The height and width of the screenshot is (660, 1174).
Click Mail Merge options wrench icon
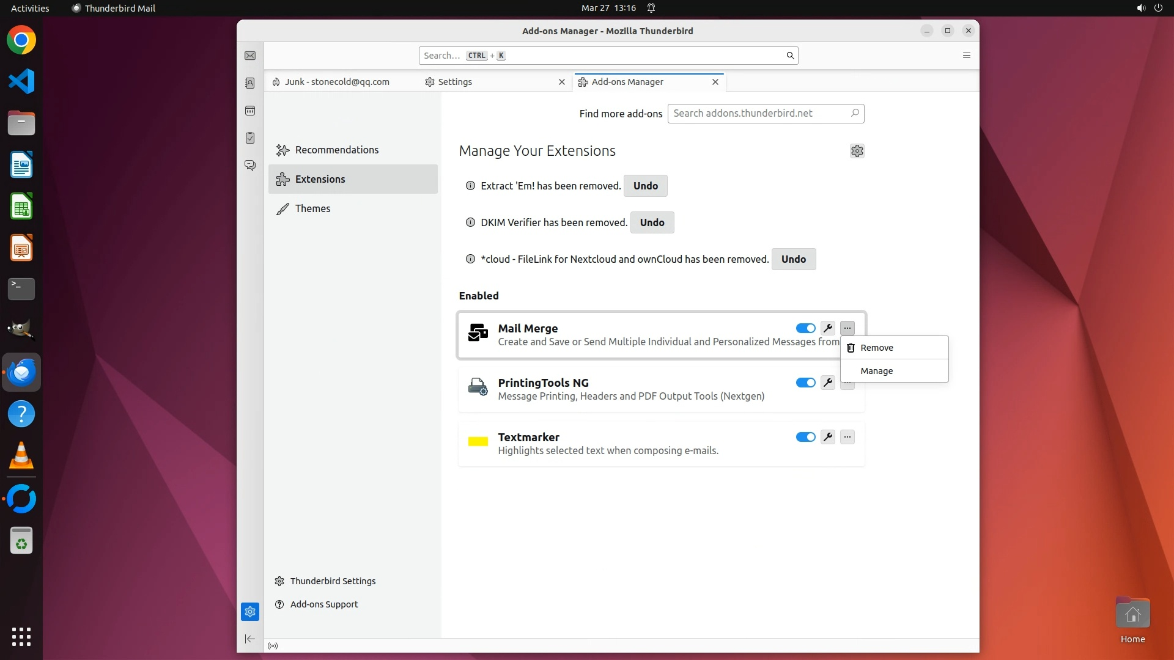pos(828,328)
